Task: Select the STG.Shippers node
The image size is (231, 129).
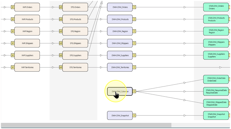Action: click(75, 43)
